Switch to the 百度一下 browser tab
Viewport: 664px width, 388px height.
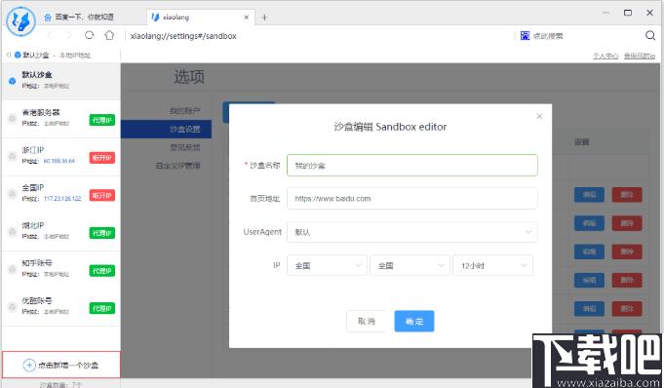79,17
